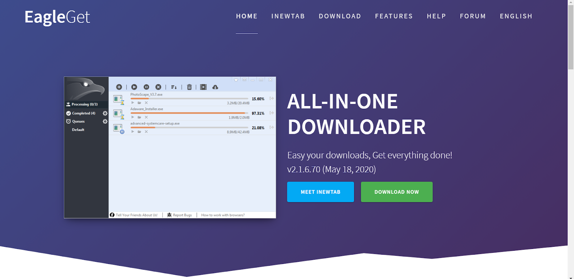Viewport: 574px width, 279px height.
Task: Open the INEWTAB menu item
Action: coord(288,16)
